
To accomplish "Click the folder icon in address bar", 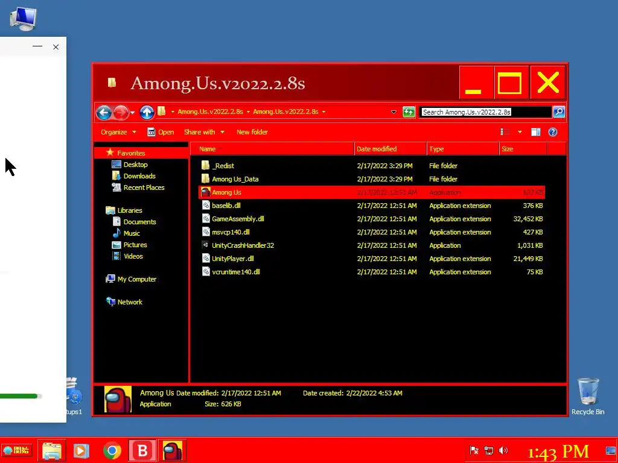I will coord(162,112).
